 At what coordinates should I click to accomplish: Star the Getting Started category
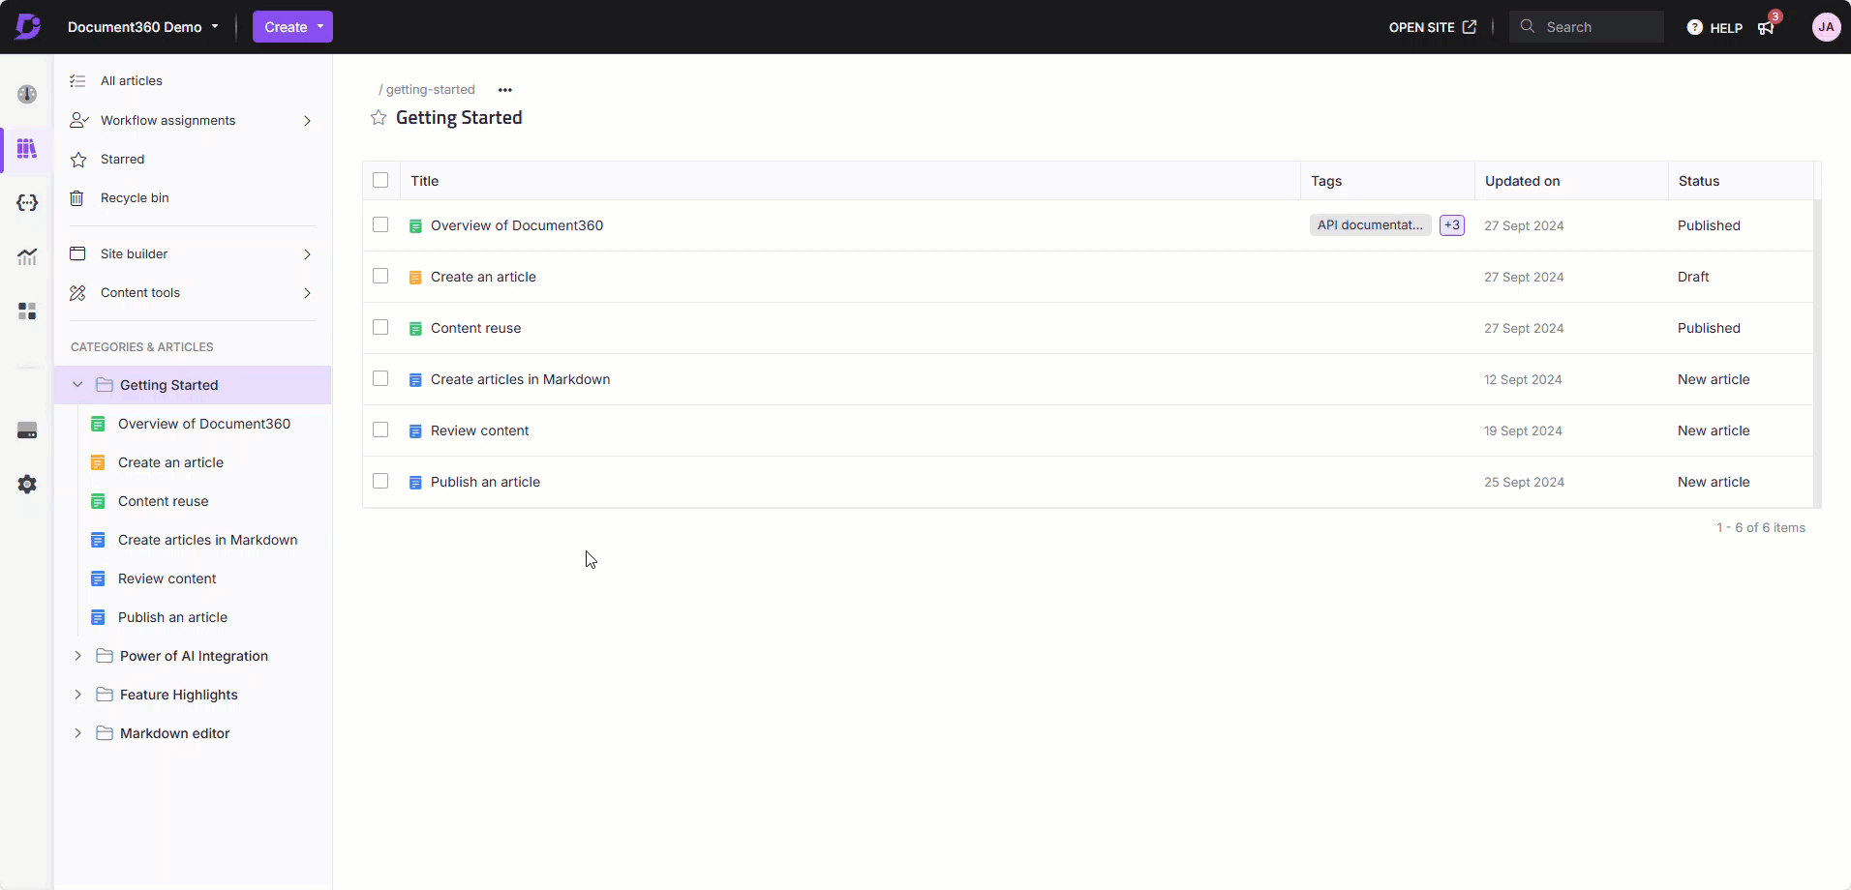[379, 117]
